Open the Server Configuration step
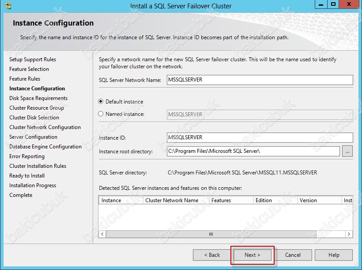The width and height of the screenshot is (362, 270). (x=33, y=137)
